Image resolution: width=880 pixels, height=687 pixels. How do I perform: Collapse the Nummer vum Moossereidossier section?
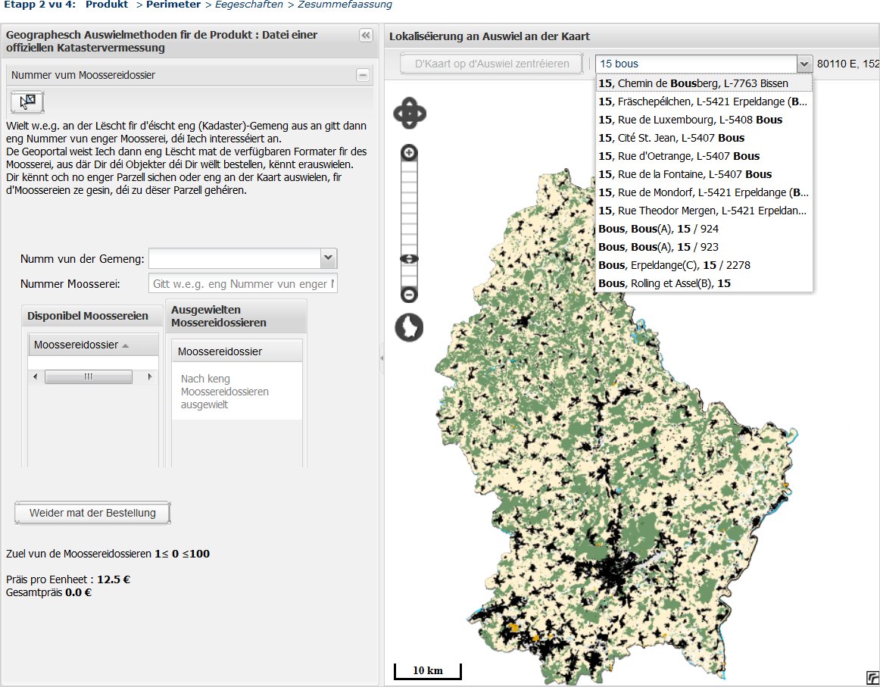(x=363, y=75)
